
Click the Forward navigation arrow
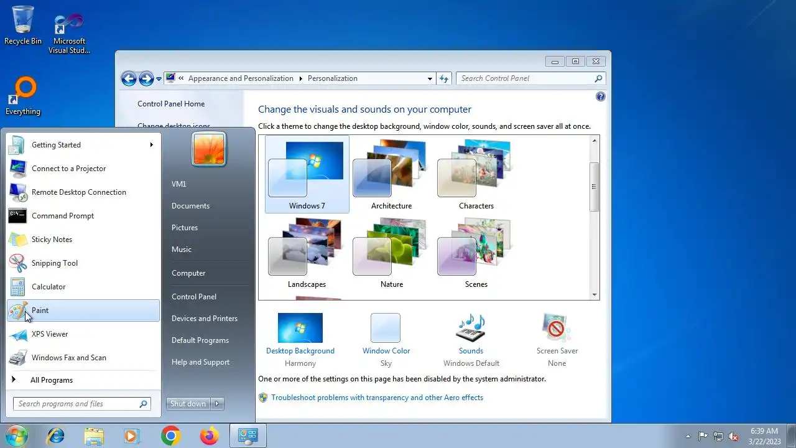[146, 78]
